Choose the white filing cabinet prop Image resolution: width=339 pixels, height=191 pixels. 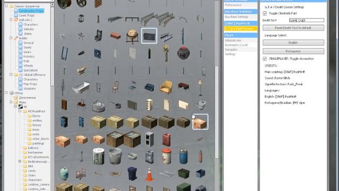[149, 105]
